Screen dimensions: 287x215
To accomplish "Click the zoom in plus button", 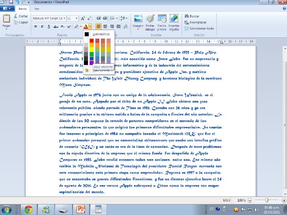I will (x=284, y=200).
